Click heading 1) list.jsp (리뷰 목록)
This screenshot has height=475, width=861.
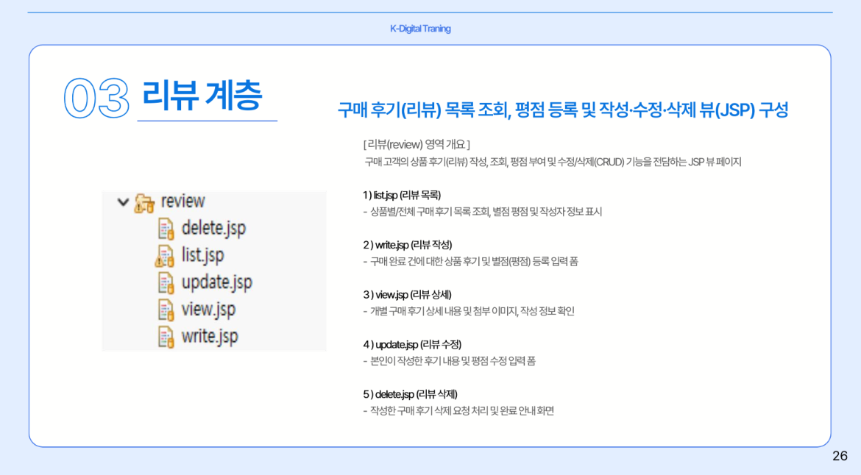[401, 196]
